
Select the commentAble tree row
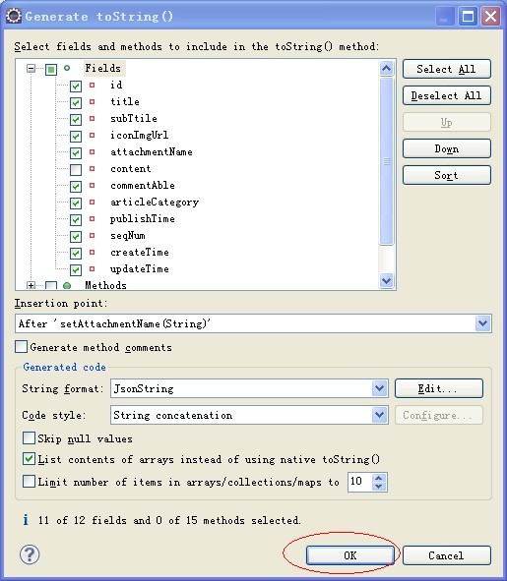[143, 185]
